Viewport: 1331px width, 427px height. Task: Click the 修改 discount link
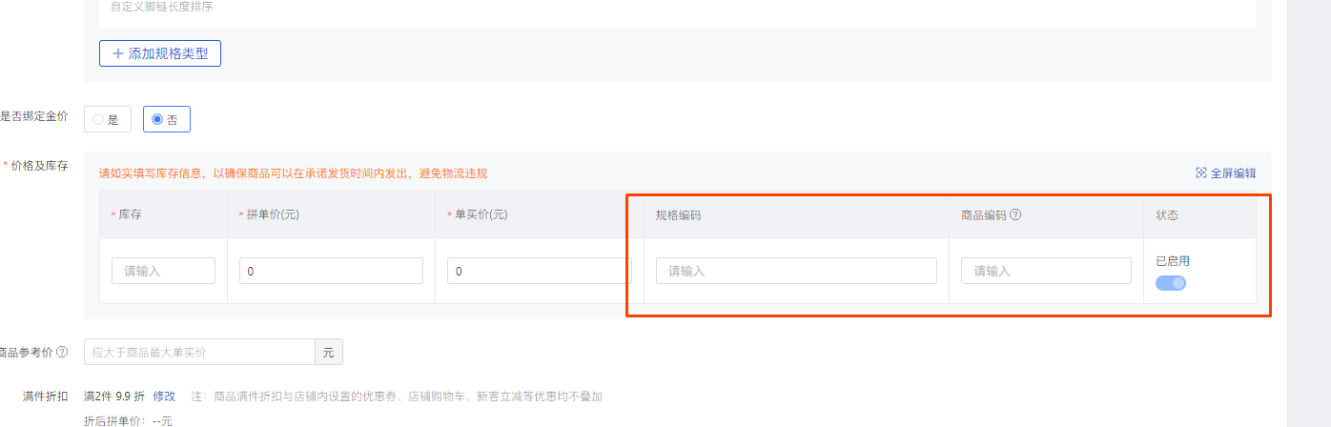pos(164,396)
